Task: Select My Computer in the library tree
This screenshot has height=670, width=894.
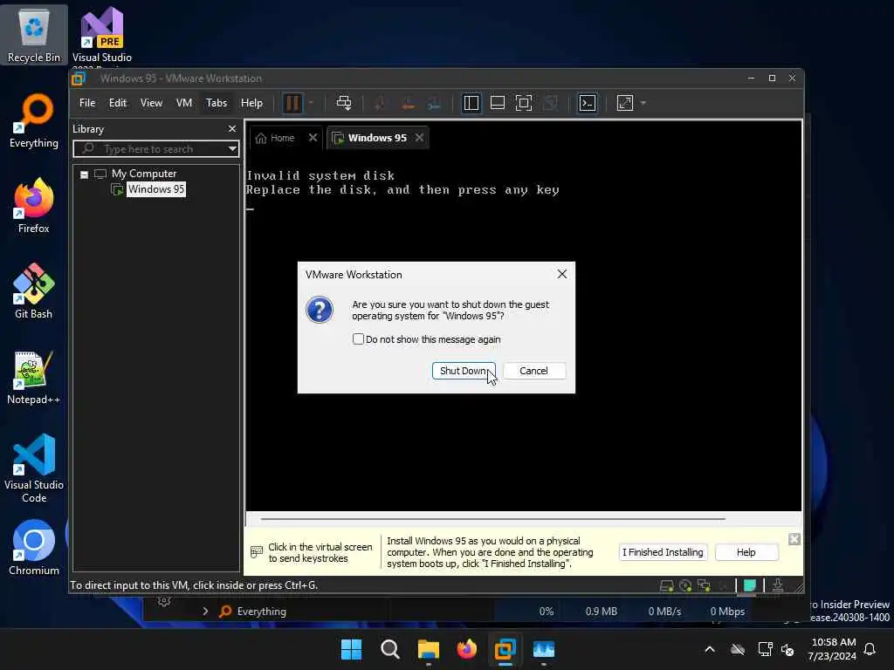Action: [x=144, y=174]
